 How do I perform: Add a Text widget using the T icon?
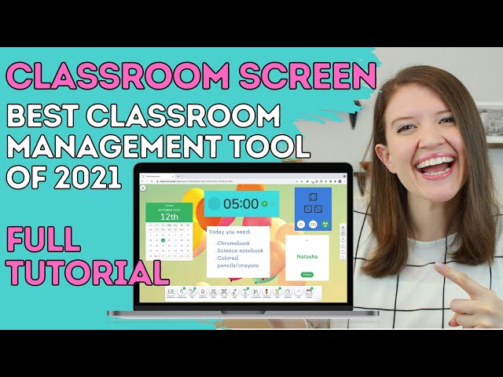[245, 291]
